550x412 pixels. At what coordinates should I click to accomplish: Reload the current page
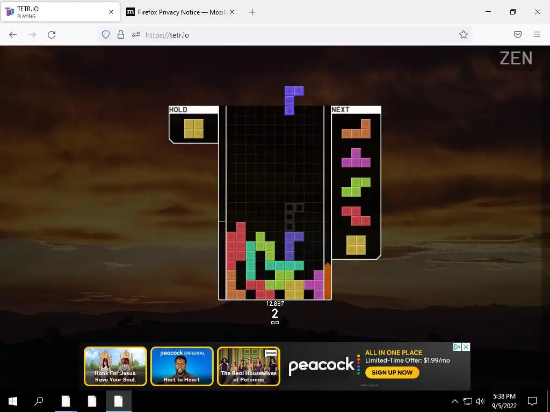pos(52,35)
